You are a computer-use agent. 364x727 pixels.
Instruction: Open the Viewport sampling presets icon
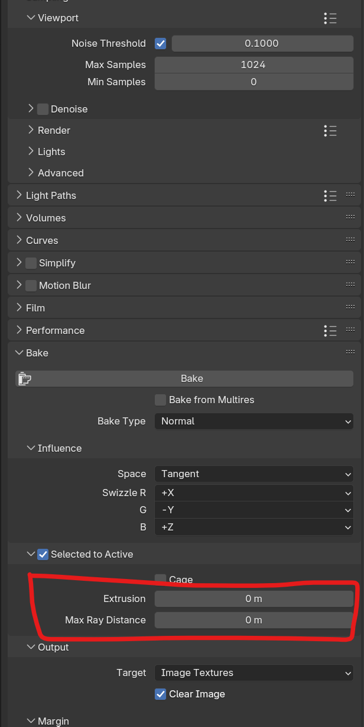pyautogui.click(x=330, y=18)
